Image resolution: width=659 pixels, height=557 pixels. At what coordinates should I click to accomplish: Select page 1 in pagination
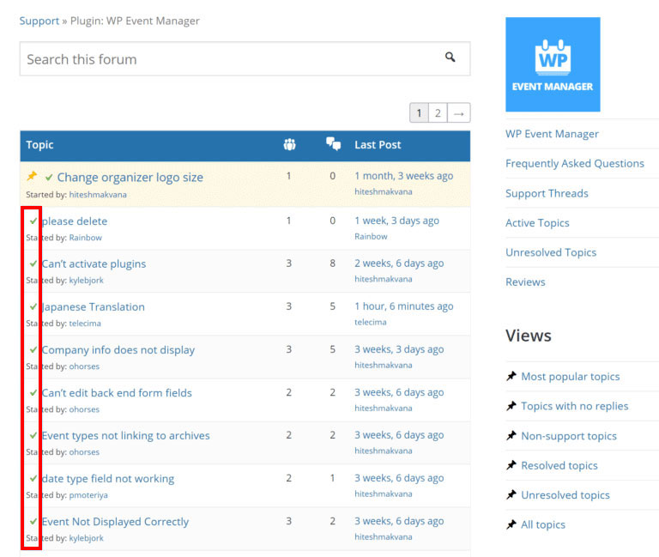pyautogui.click(x=419, y=113)
